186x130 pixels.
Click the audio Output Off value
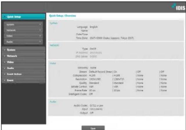92,113
